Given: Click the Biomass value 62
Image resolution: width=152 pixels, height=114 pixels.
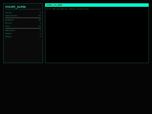Looking at the screenshot, I should [40, 20].
